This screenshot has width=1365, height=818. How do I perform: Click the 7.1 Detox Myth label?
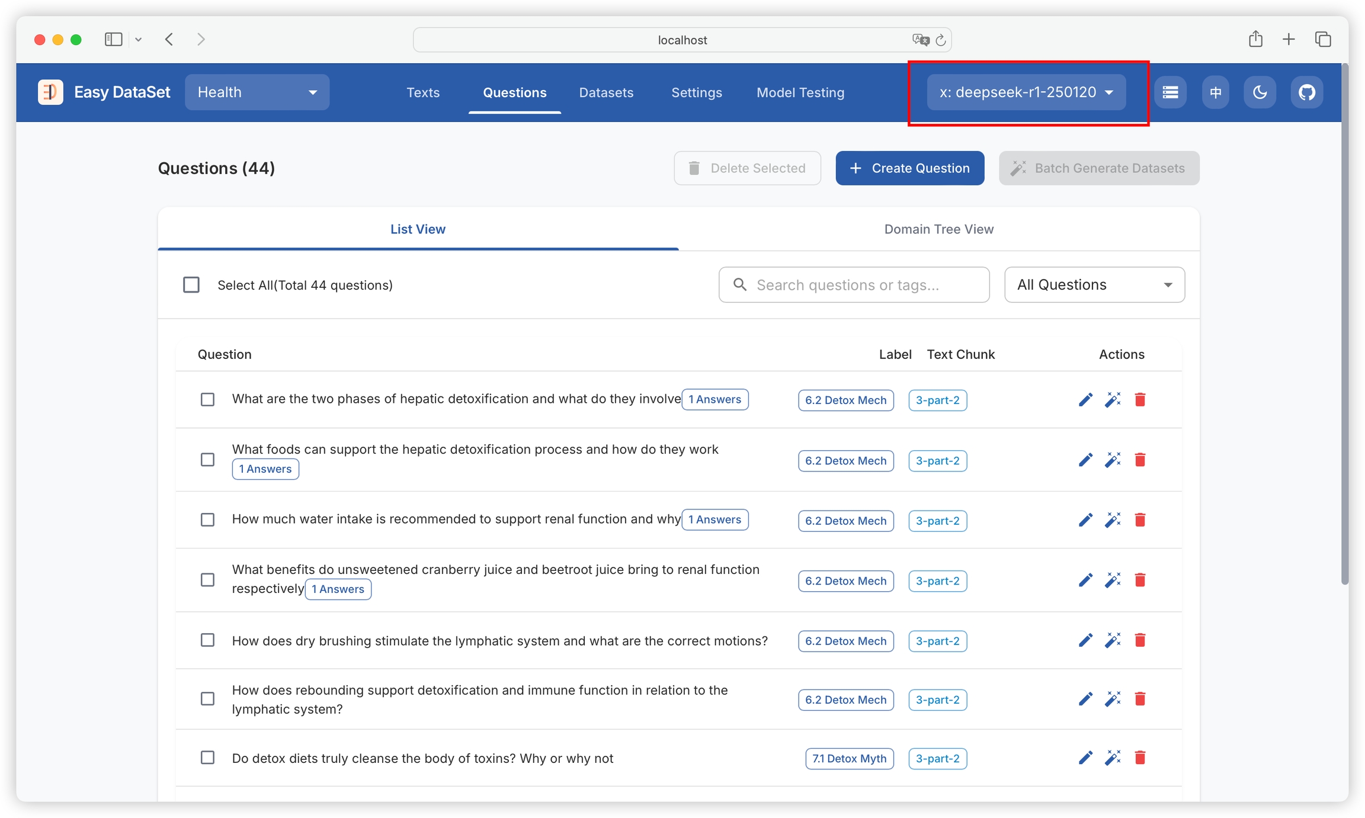click(849, 758)
